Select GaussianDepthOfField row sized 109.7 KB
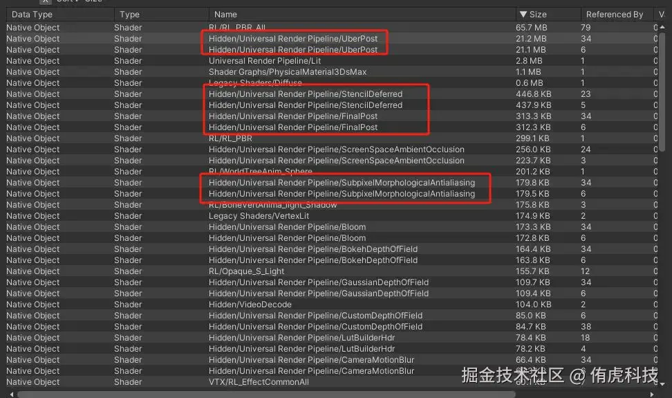672x398 pixels. (x=330, y=282)
